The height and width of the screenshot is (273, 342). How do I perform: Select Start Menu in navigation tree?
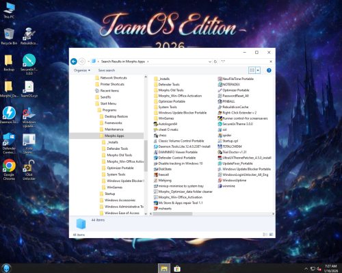coord(106,103)
